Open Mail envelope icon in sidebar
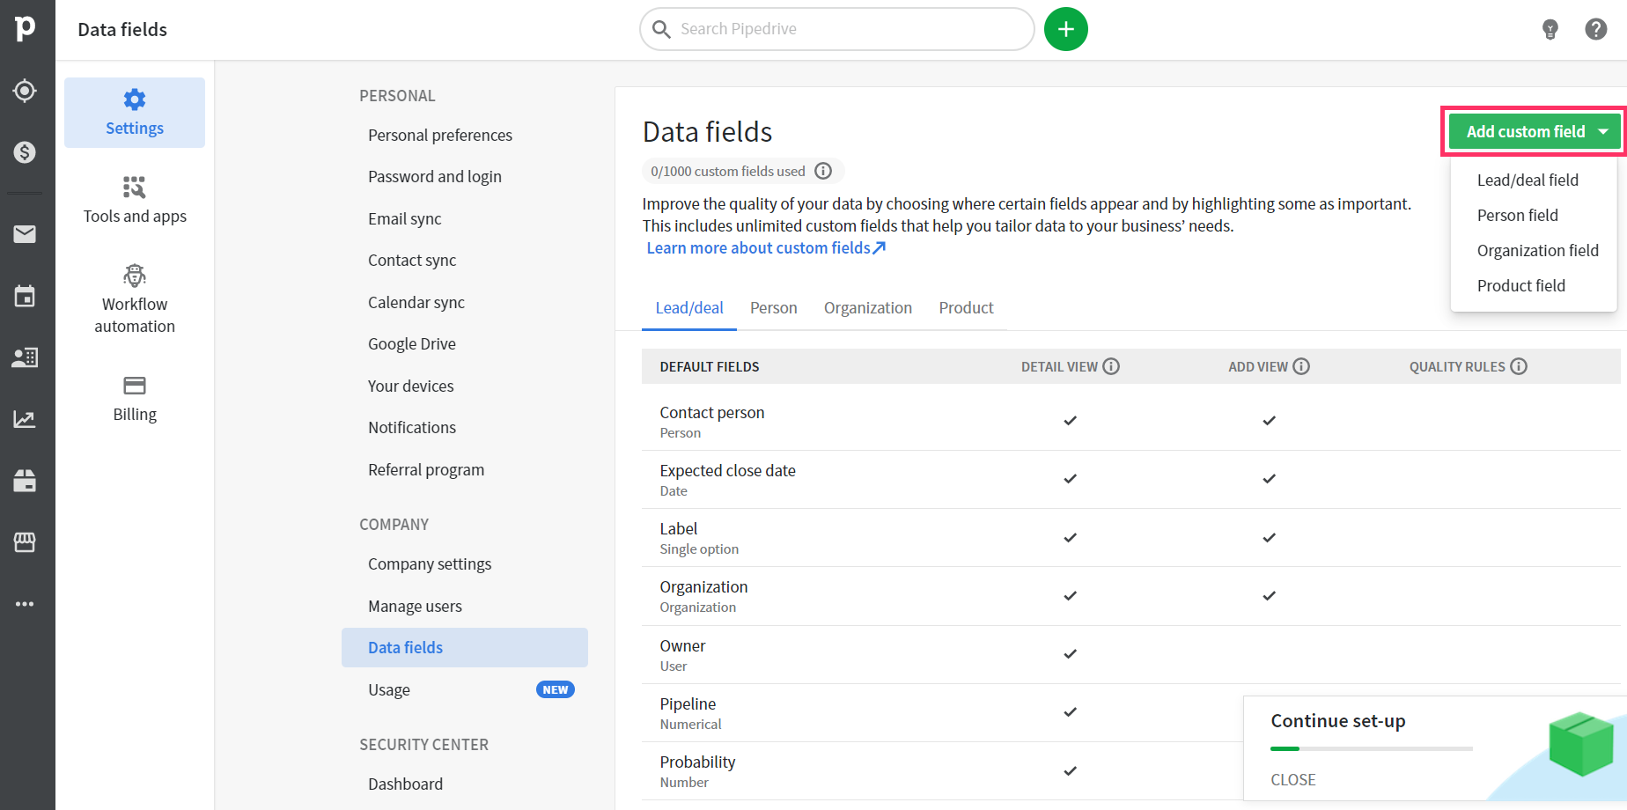 pyautogui.click(x=25, y=233)
